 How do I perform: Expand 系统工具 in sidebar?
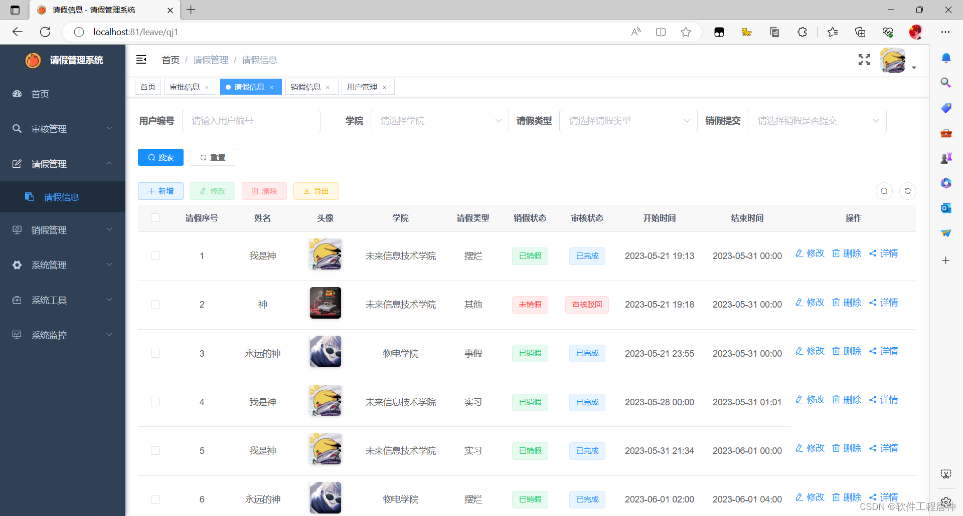click(x=63, y=300)
